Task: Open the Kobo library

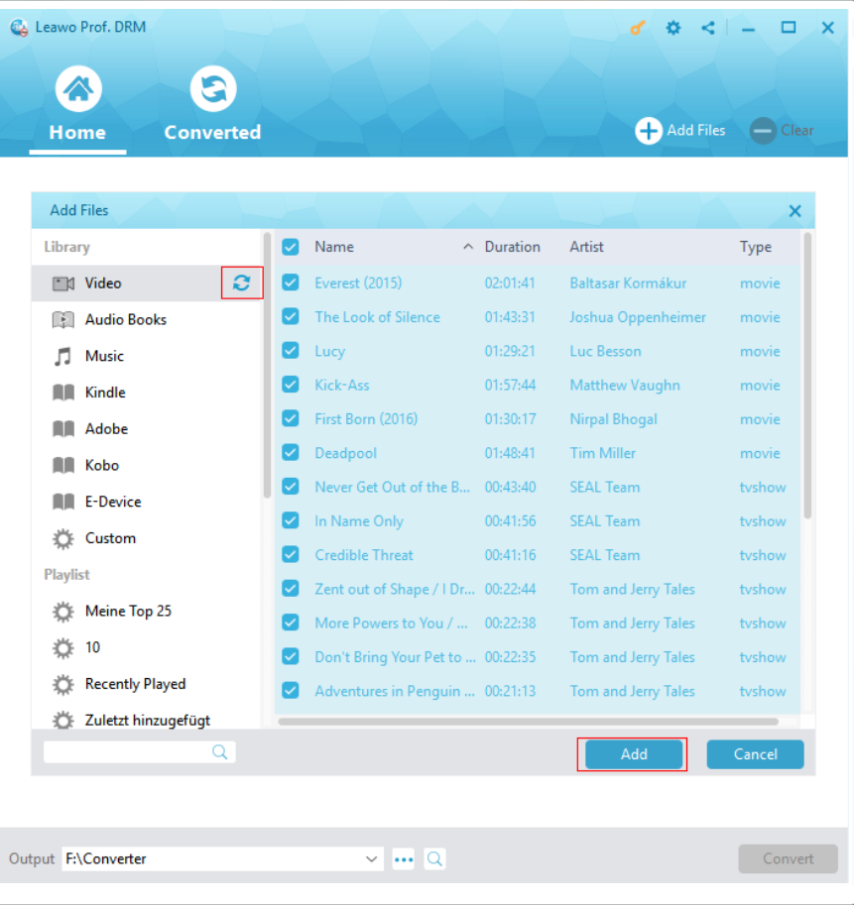Action: coord(147,465)
